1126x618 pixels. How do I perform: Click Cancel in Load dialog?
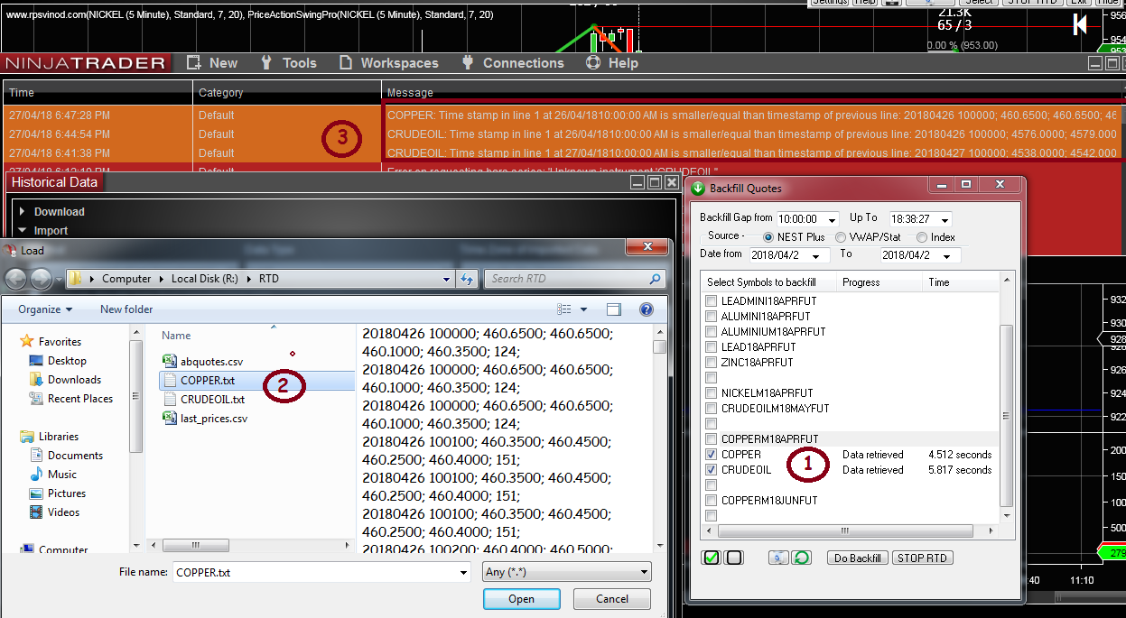pyautogui.click(x=612, y=599)
